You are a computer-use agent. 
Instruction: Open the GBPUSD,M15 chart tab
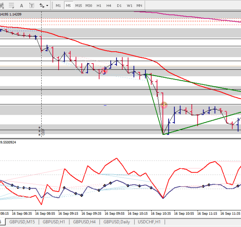pos(22,222)
